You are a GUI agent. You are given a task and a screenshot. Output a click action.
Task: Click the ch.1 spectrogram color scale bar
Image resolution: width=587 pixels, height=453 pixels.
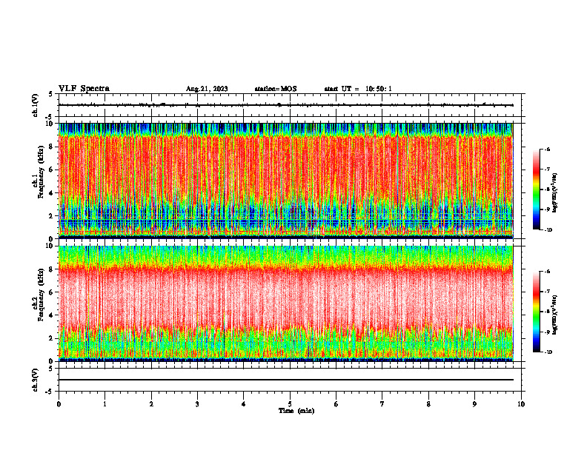[x=536, y=189]
